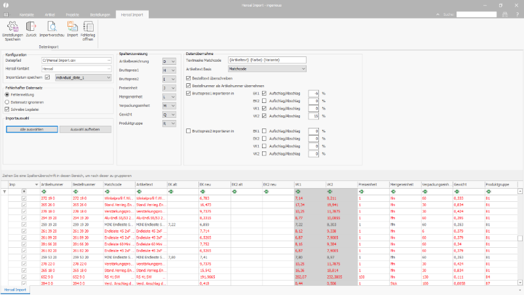Click Gewicht column filter operator icon

pos(457,191)
